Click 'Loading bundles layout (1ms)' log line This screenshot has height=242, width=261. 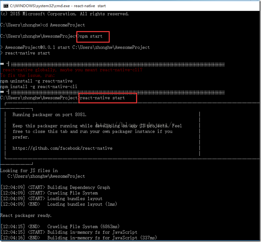coord(59,204)
